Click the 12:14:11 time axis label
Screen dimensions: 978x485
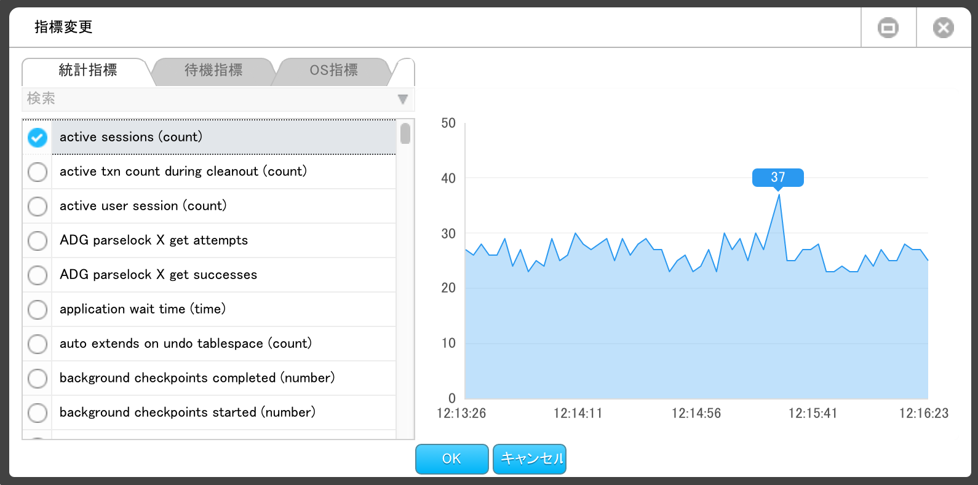click(578, 414)
